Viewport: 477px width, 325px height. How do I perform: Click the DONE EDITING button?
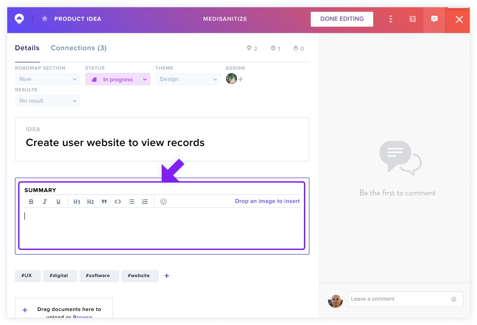click(342, 19)
